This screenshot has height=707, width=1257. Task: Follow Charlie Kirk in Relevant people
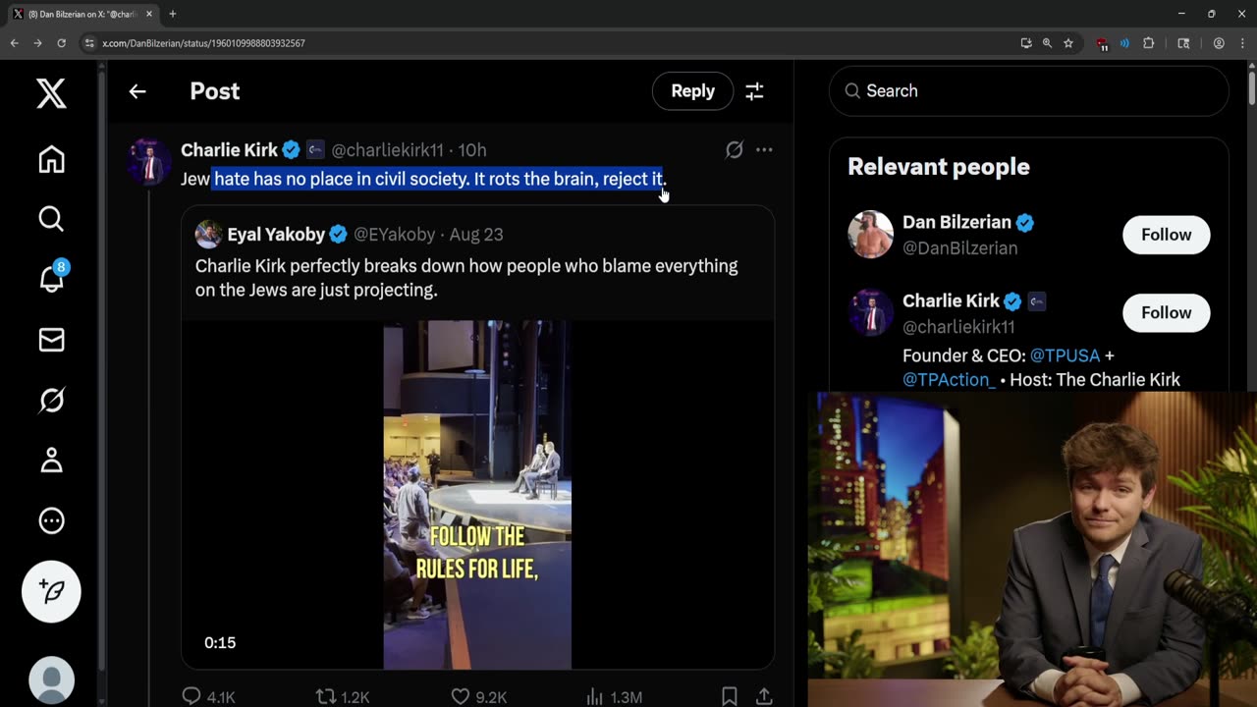tap(1166, 313)
